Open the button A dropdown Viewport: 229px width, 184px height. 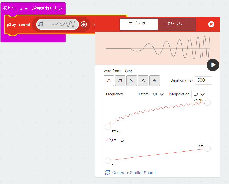(24, 9)
